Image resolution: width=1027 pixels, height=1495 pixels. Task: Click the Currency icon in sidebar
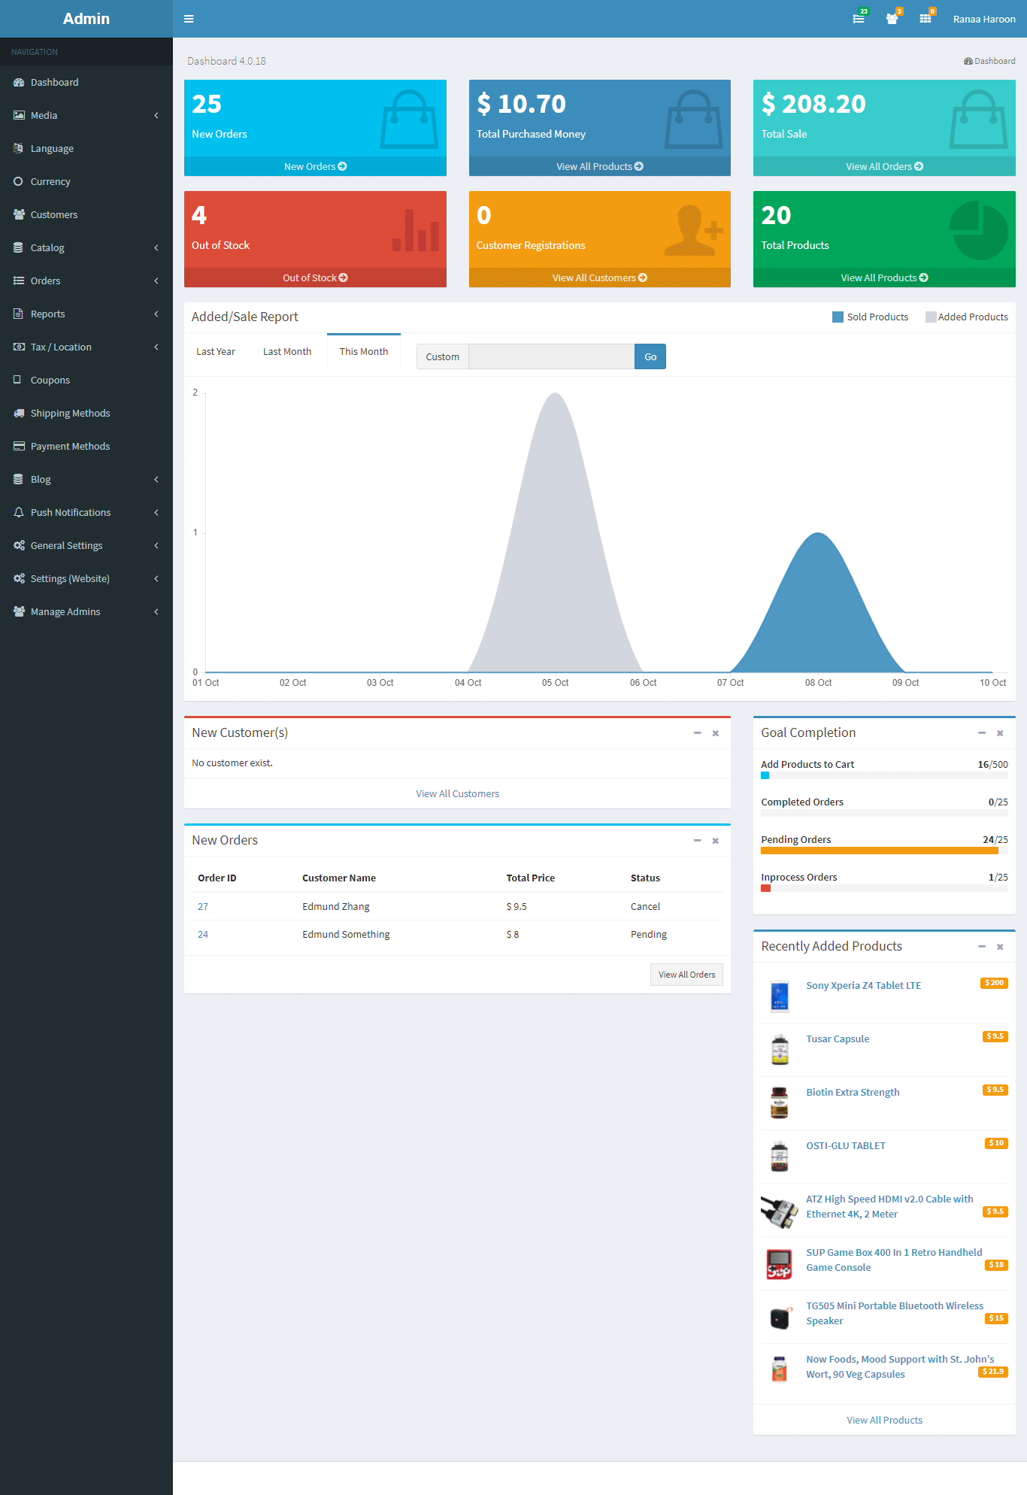click(x=18, y=181)
